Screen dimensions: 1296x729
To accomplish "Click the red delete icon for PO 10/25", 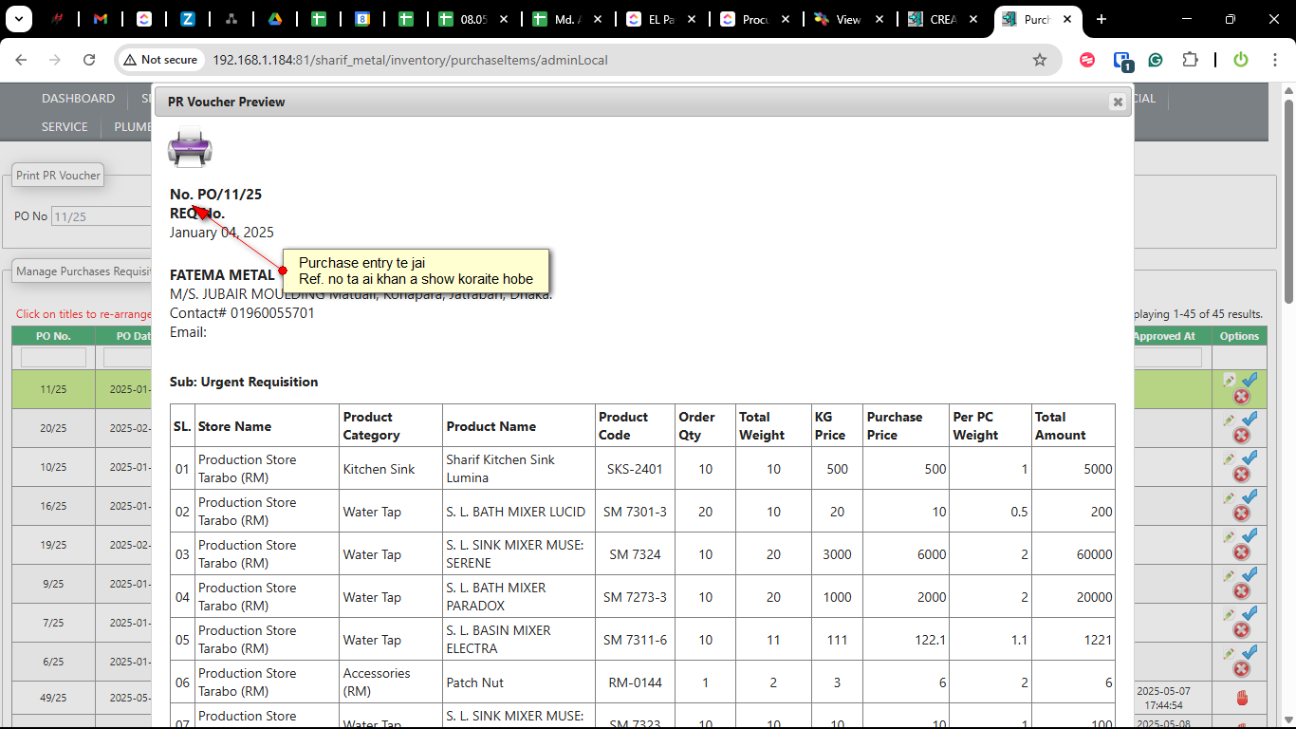I will tap(1241, 475).
